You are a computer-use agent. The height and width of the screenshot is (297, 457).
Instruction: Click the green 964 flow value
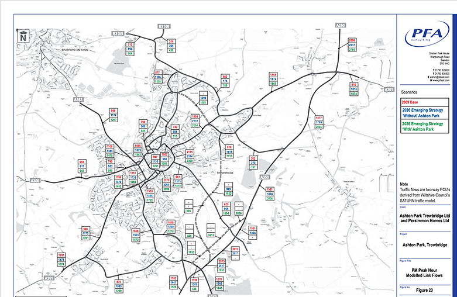(x=130, y=54)
